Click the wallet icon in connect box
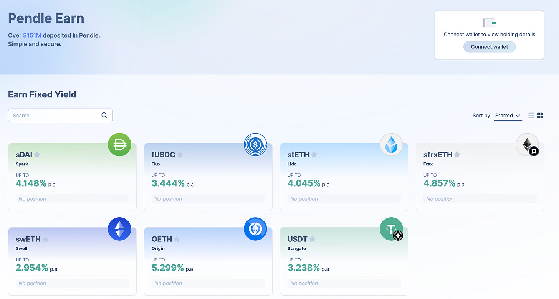This screenshot has height=299, width=559. 490,23
